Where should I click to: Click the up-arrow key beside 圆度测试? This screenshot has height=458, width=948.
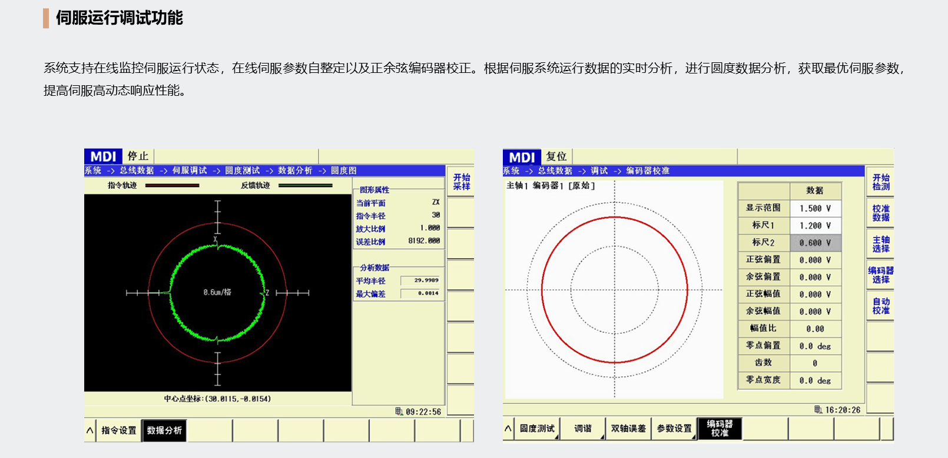(508, 429)
